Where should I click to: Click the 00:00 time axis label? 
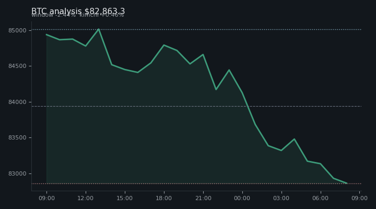point(242,198)
